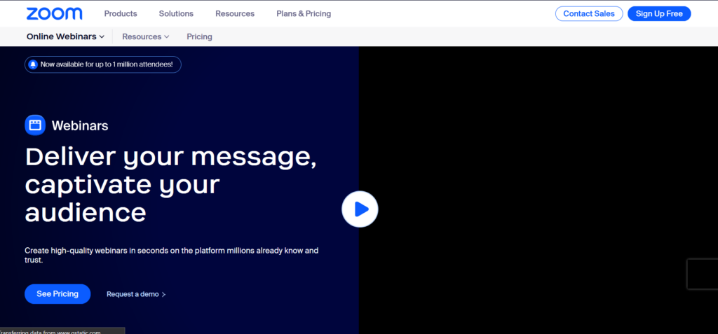
Task: Expand the Online Webinars dropdown
Action: point(65,36)
